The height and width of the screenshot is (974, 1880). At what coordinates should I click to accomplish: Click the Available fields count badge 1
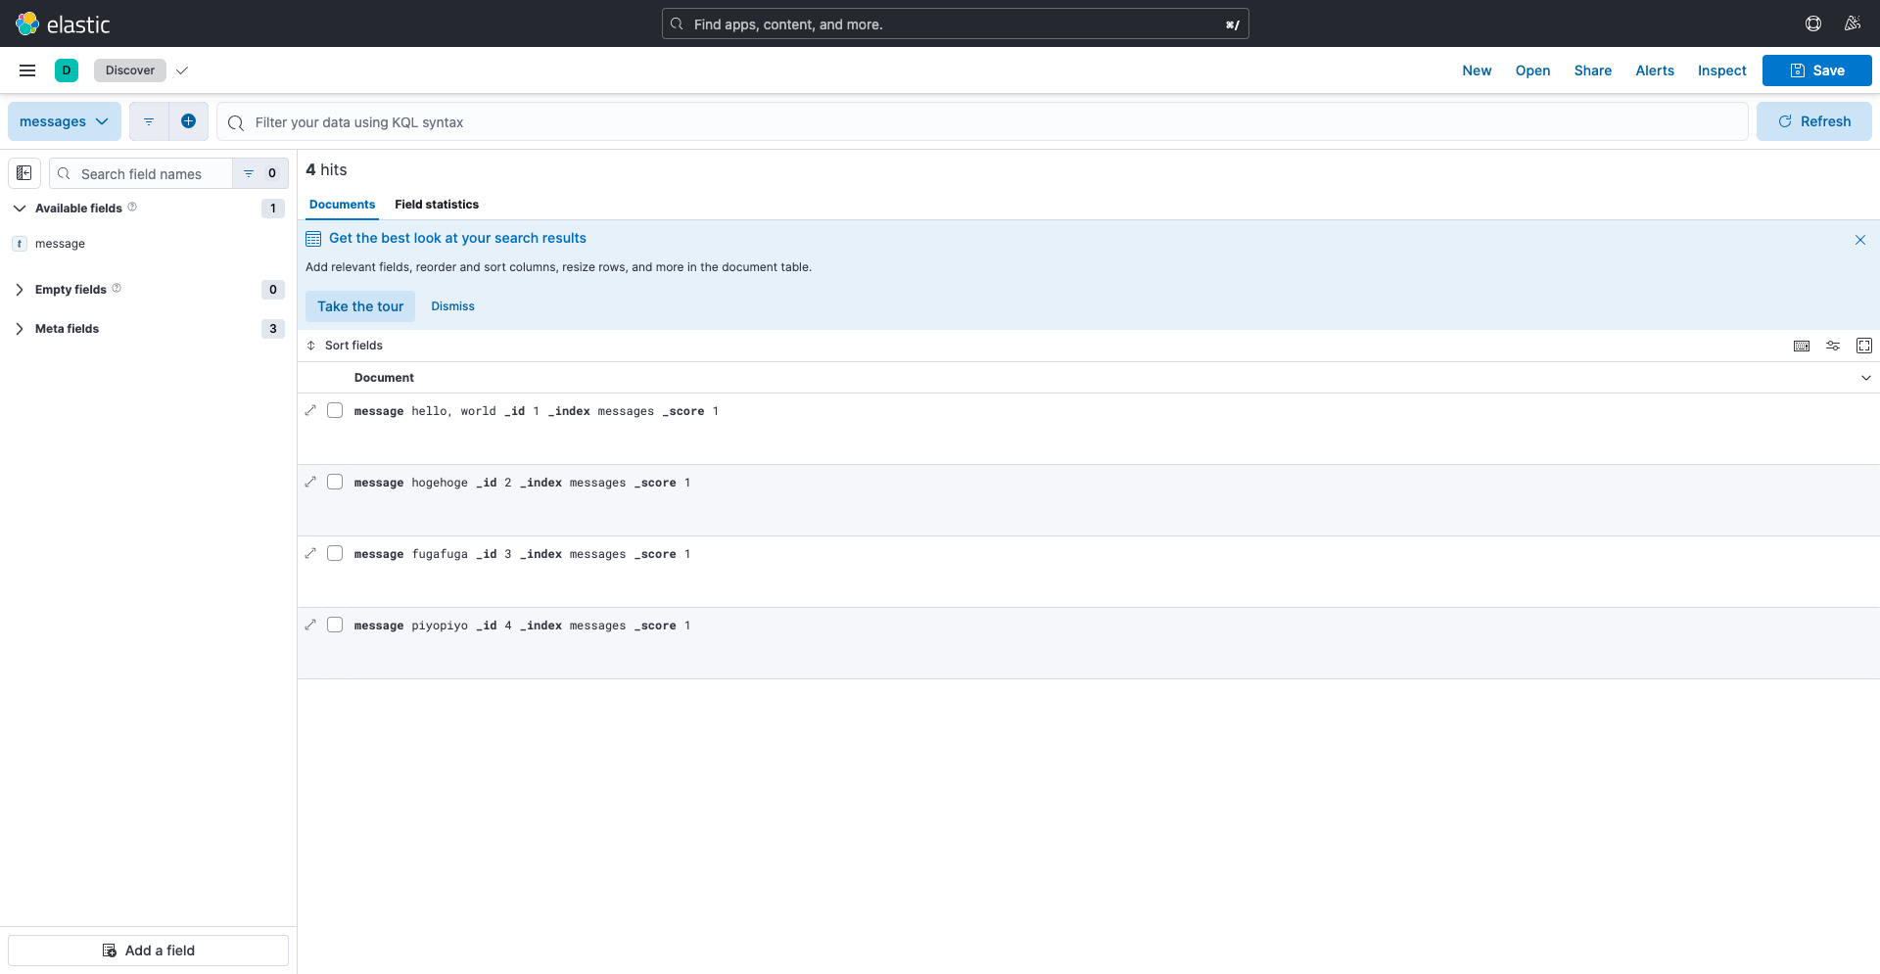pyautogui.click(x=273, y=209)
